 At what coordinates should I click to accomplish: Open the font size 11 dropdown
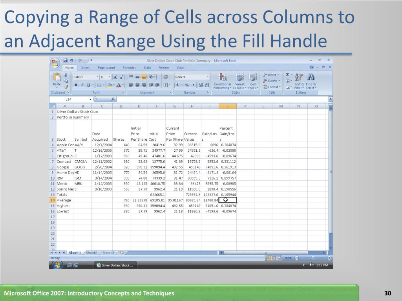109,77
